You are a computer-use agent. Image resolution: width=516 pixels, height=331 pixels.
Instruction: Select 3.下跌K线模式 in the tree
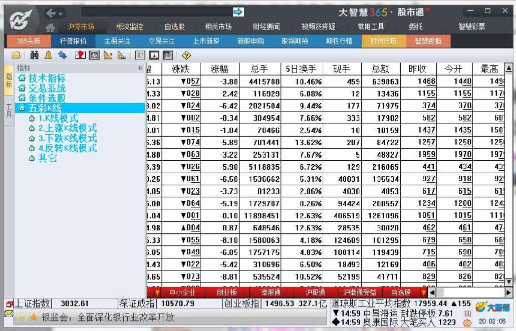68,138
